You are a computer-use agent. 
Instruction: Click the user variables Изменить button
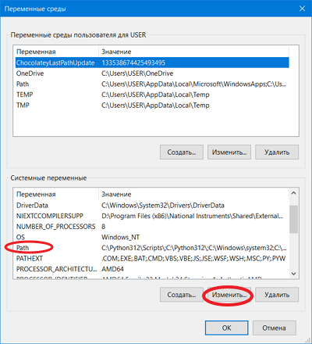point(229,152)
